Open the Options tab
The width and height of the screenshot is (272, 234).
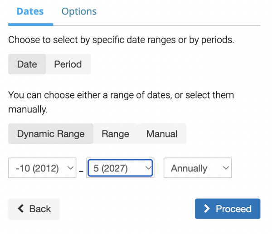click(79, 11)
